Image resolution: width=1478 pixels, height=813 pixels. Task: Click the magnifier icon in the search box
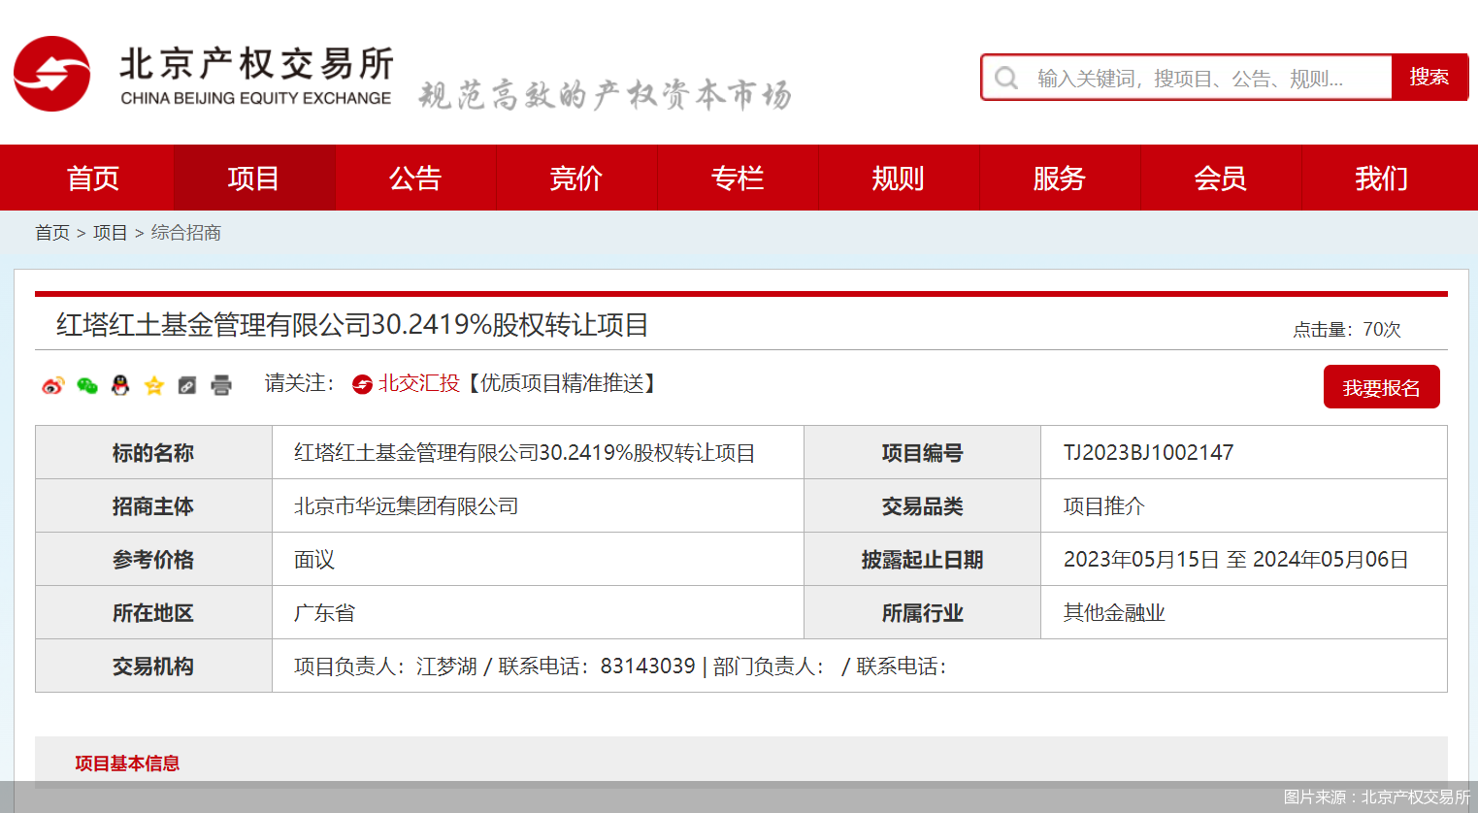[1005, 77]
